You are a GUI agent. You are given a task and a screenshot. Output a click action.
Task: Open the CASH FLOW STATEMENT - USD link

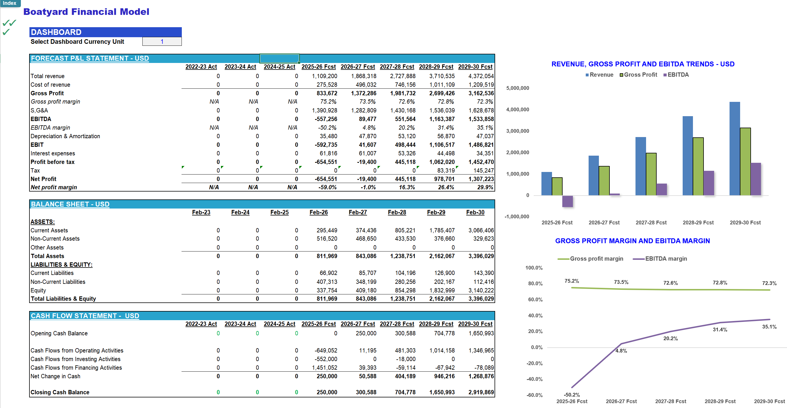click(x=85, y=316)
